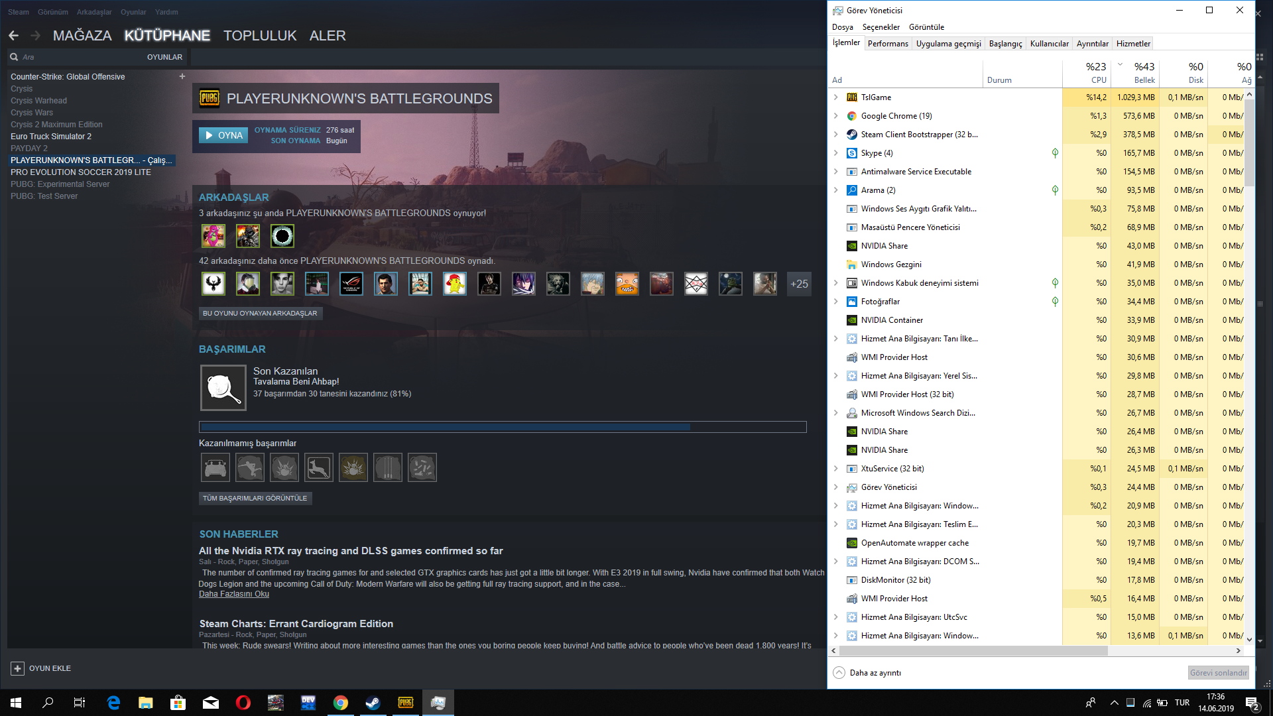The image size is (1273, 716).
Task: Expand the XtuService (32 bit) row
Action: click(836, 469)
